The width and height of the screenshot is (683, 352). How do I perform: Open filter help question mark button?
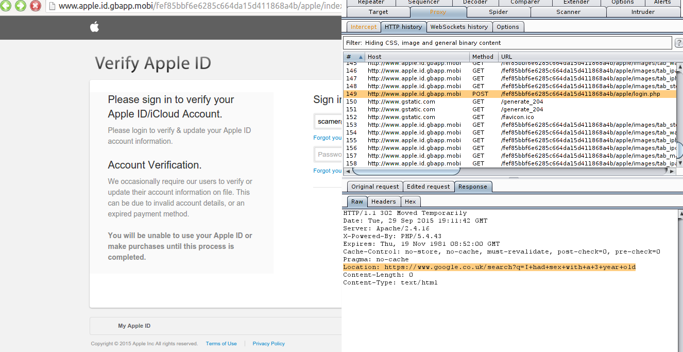(x=678, y=43)
